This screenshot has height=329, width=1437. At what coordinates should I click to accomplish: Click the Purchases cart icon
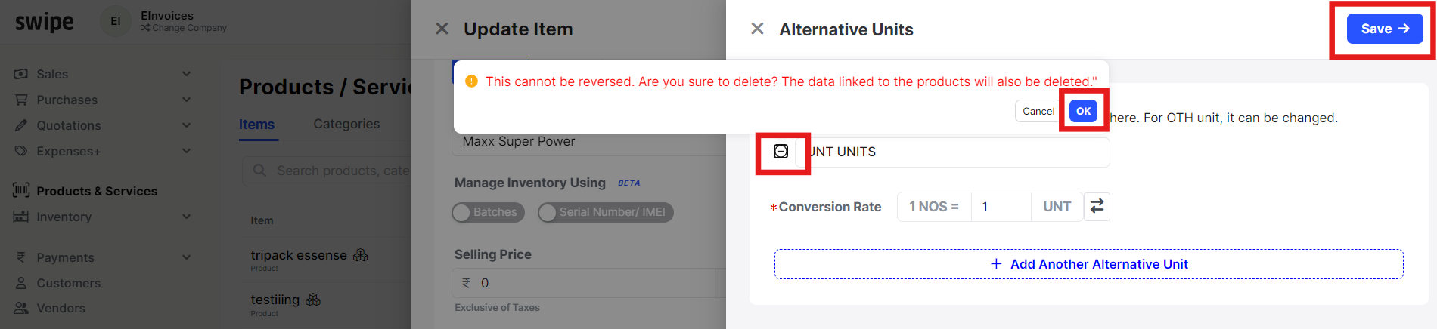tap(21, 100)
